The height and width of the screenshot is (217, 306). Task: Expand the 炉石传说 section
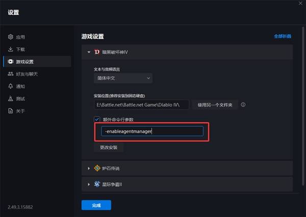coord(89,168)
